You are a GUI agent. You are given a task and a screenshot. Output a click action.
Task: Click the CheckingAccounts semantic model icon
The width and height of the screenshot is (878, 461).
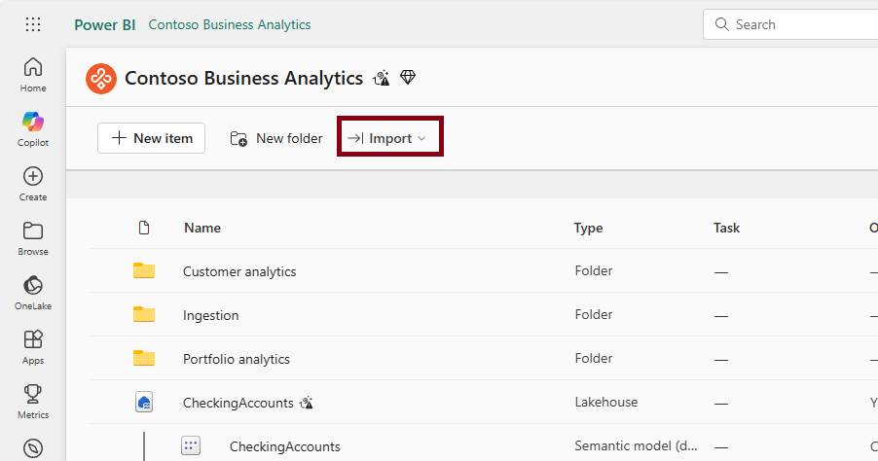coord(191,445)
